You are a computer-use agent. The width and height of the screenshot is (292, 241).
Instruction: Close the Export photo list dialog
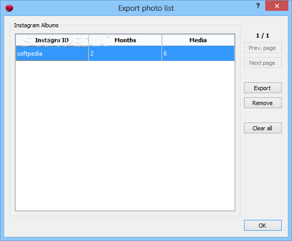pyautogui.click(x=277, y=6)
